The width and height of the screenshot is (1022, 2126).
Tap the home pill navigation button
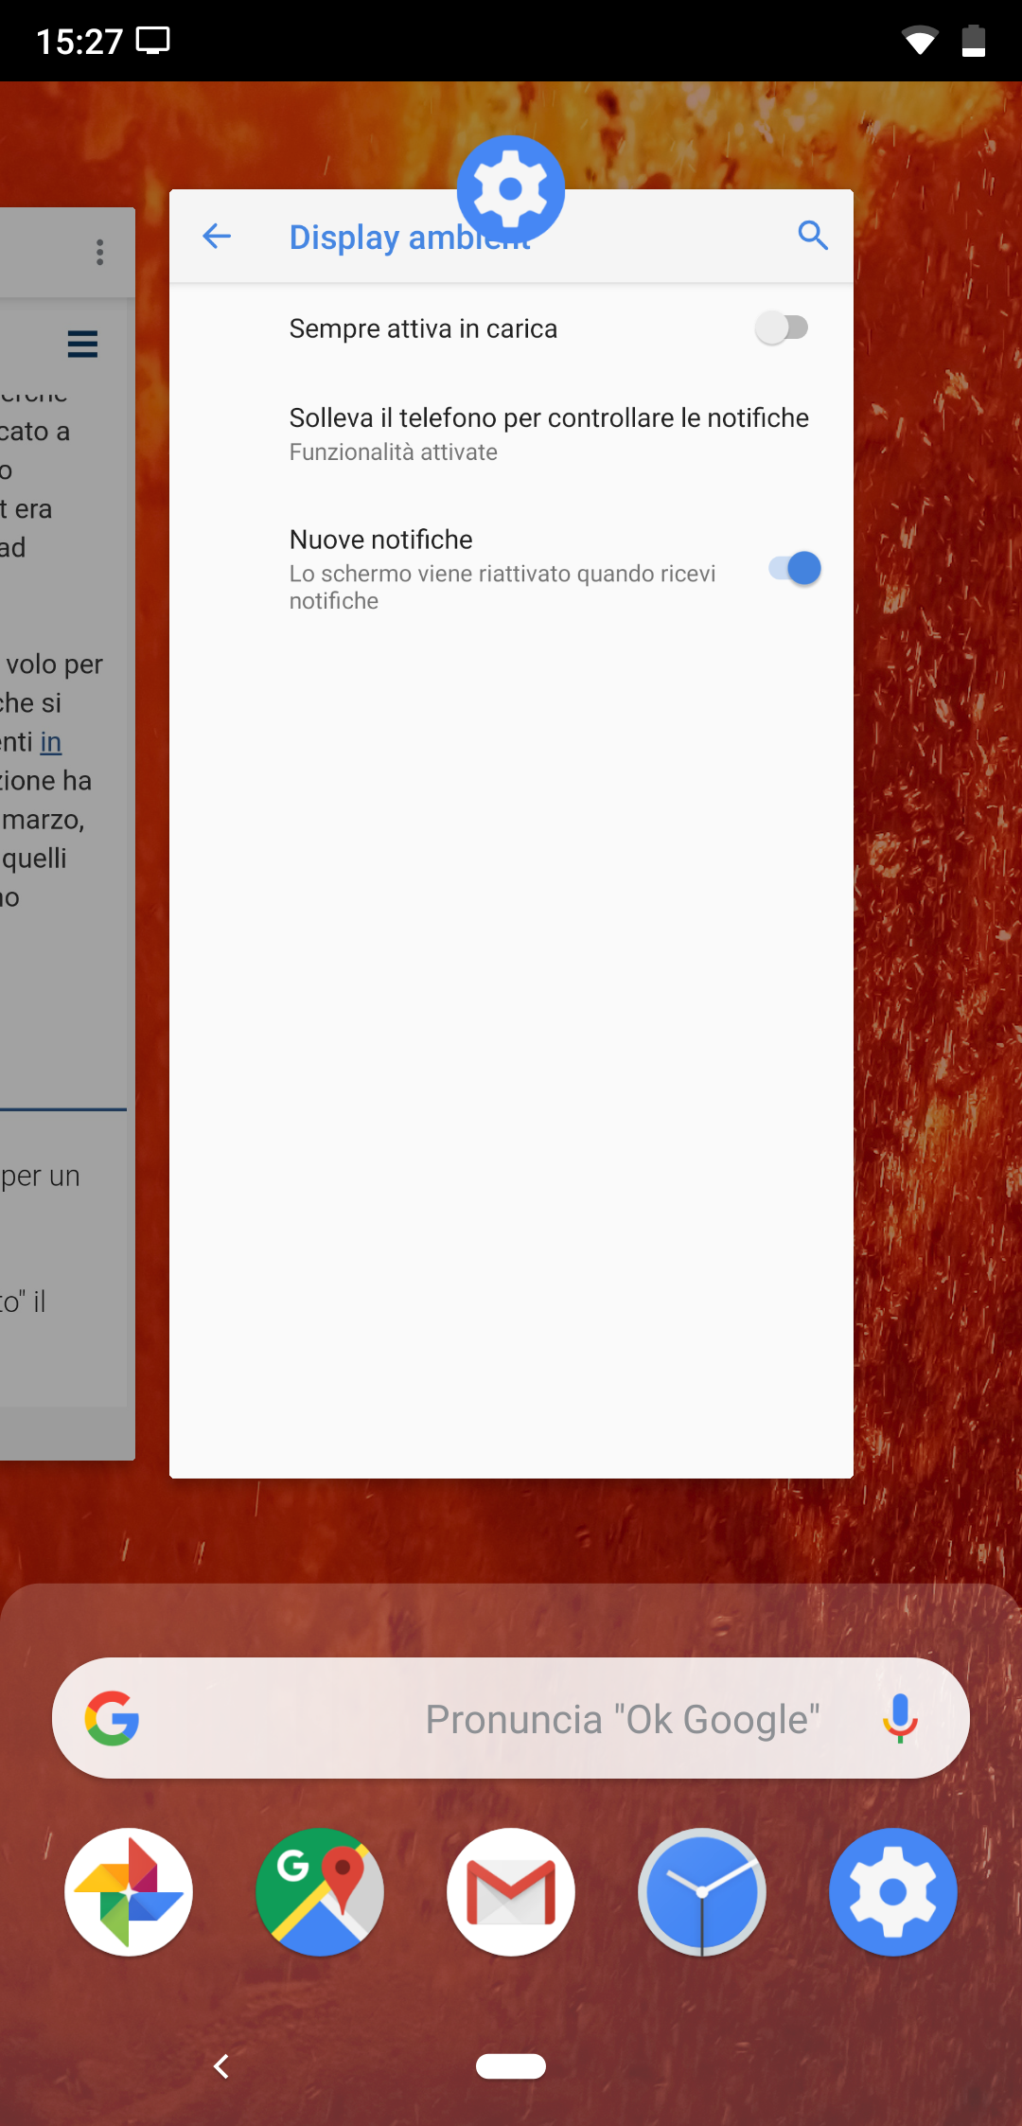511,2066
